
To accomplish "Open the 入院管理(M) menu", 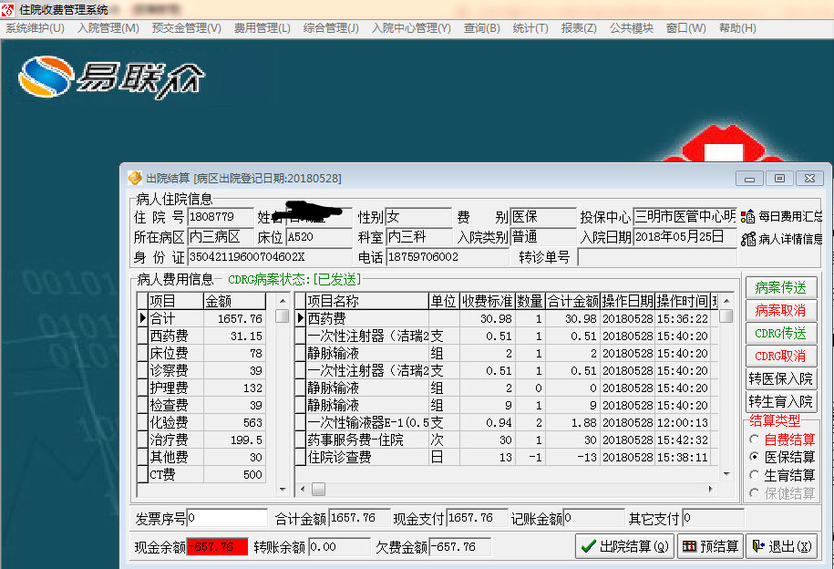I will pos(108,28).
